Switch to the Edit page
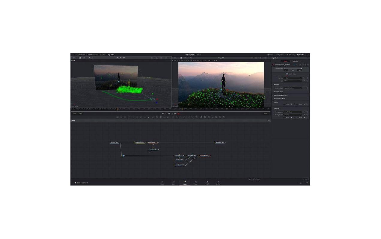Viewport: 381px width, 239px height. [173, 183]
